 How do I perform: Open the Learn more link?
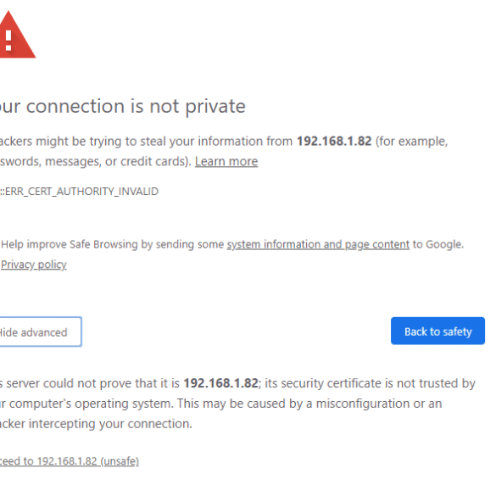click(226, 162)
